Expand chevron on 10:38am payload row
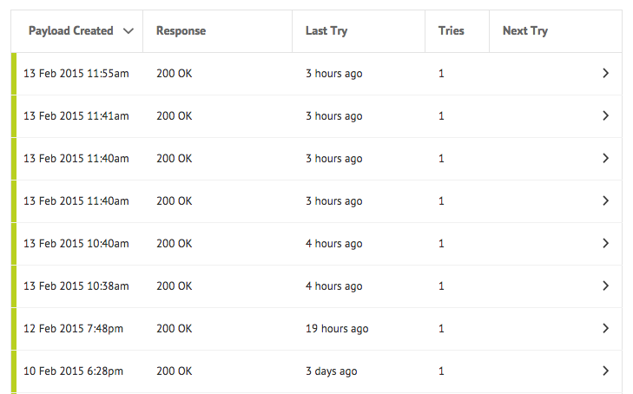The image size is (633, 394). 605,286
